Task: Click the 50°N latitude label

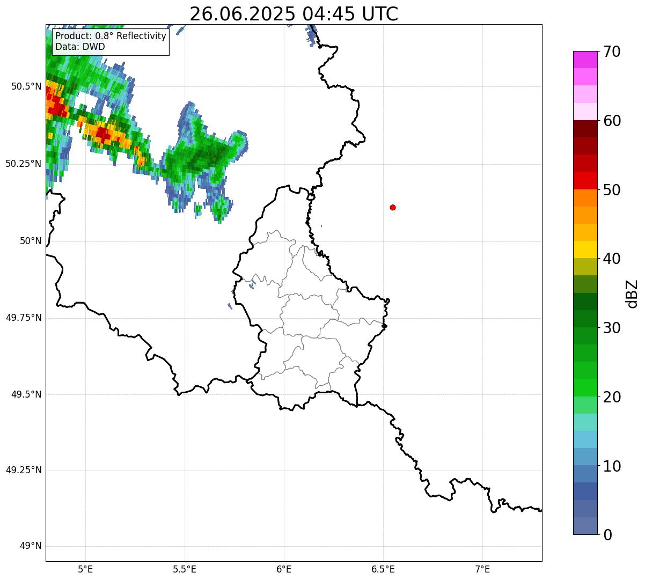Action: pyautogui.click(x=31, y=241)
